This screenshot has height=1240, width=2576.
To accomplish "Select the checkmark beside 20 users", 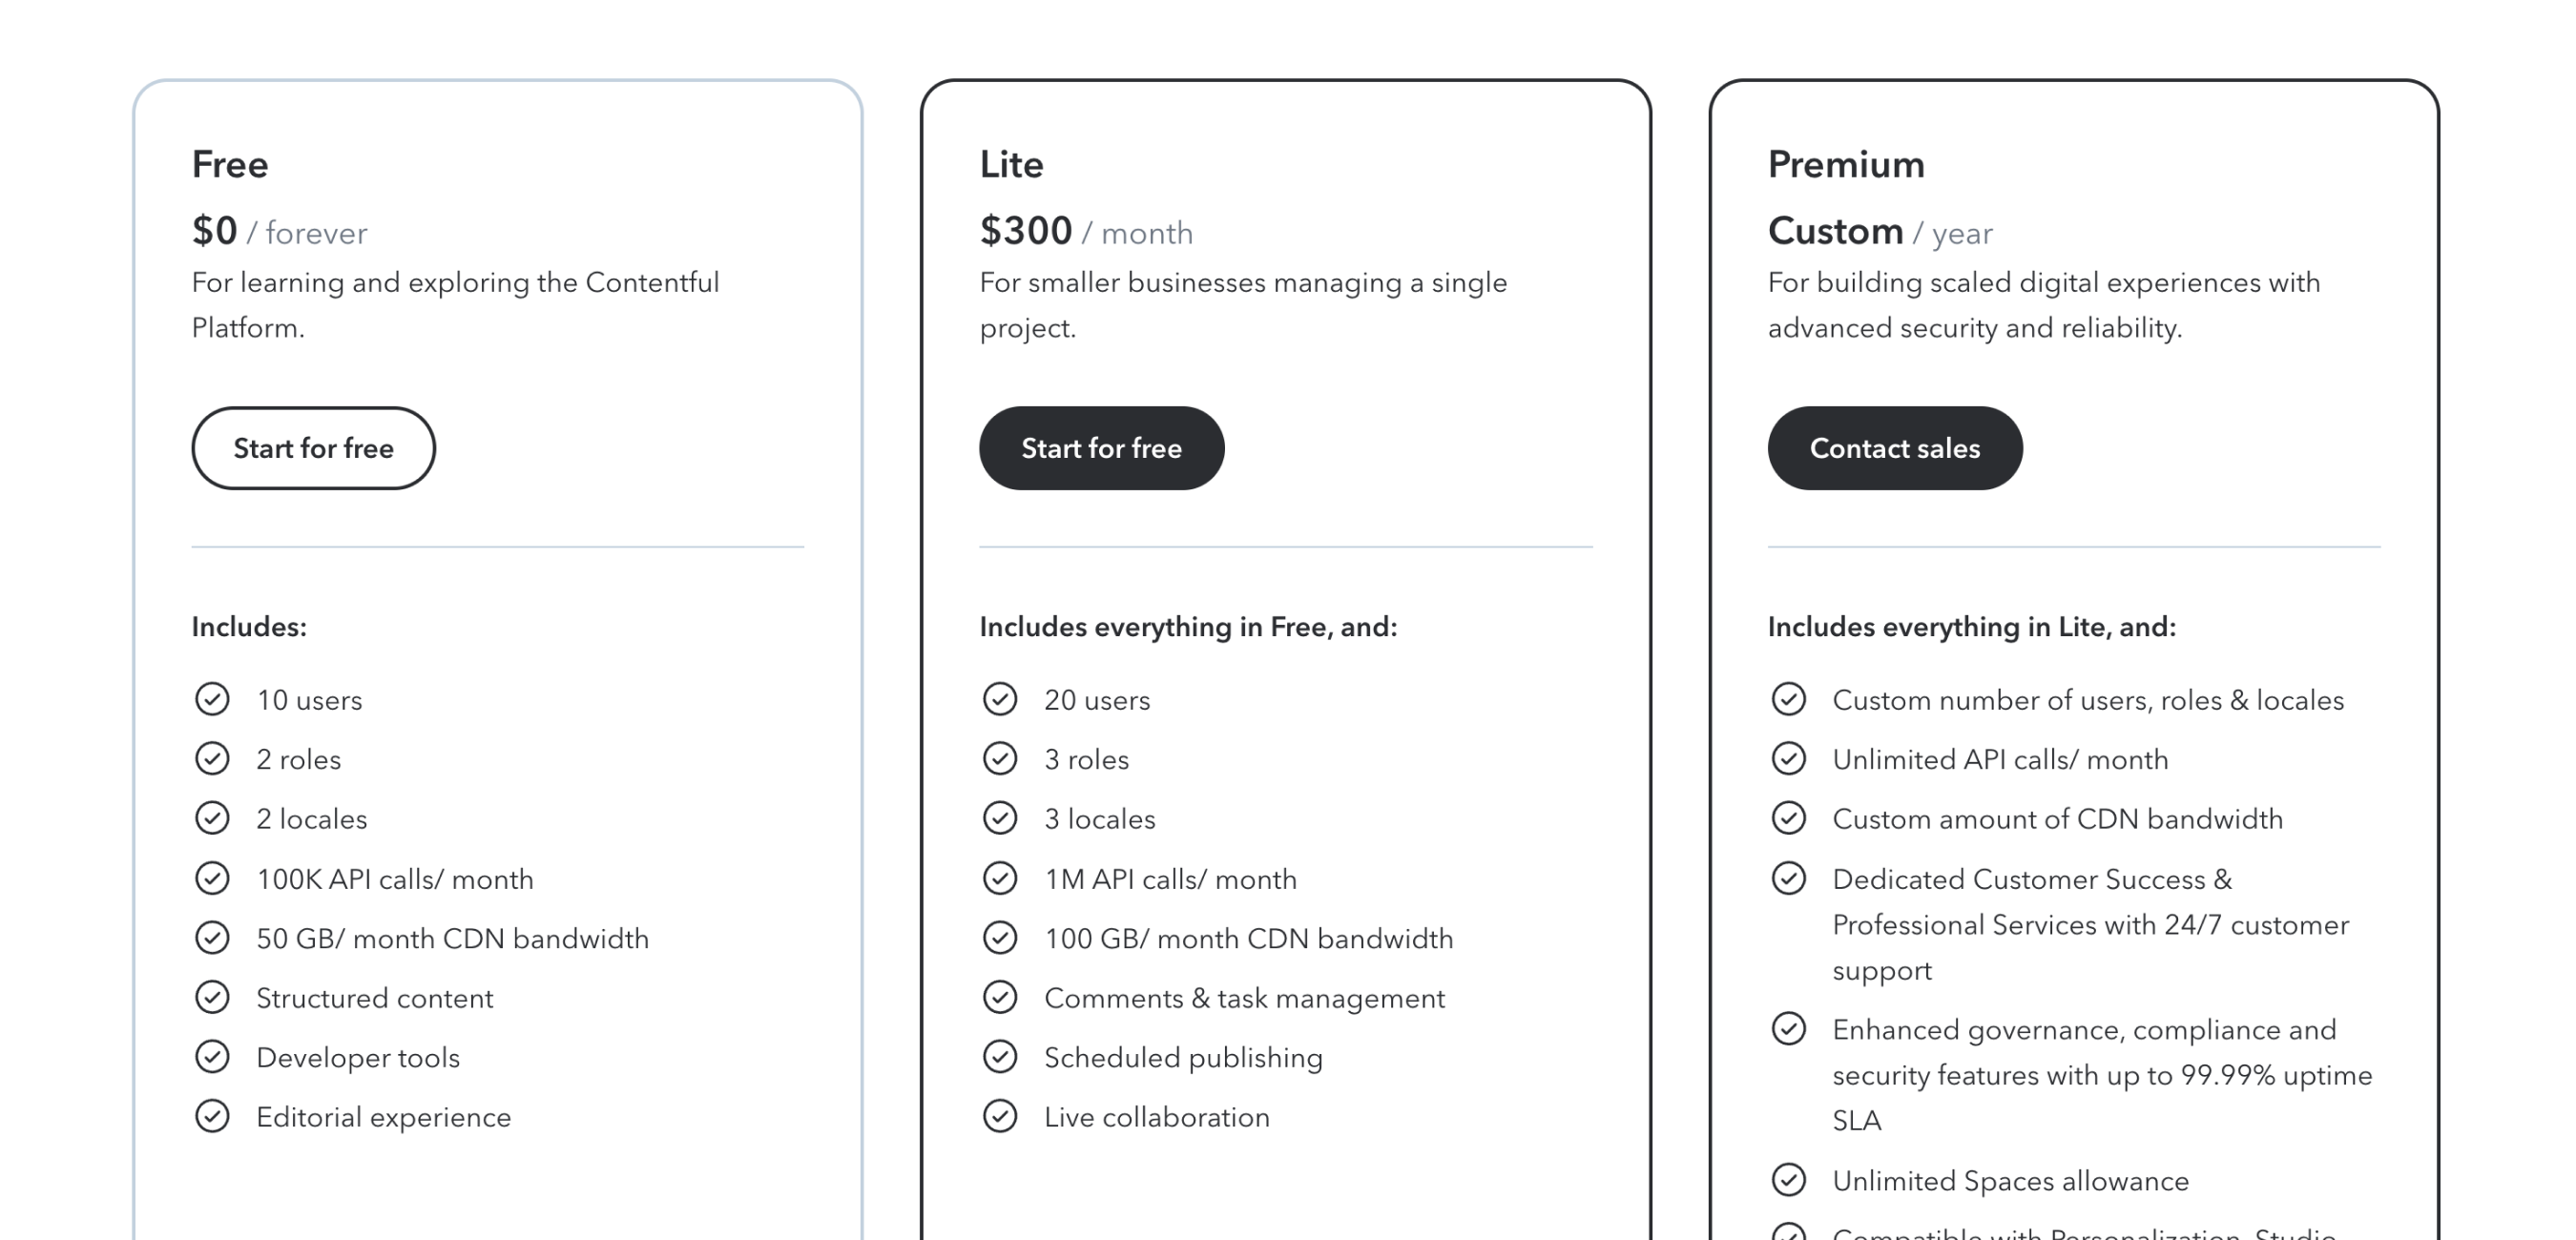I will click(x=1000, y=699).
